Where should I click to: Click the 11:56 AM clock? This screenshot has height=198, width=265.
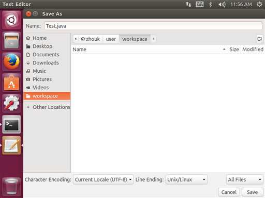241,4
